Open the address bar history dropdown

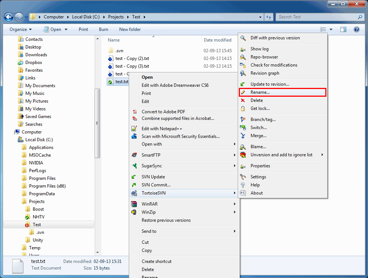[x=260, y=17]
